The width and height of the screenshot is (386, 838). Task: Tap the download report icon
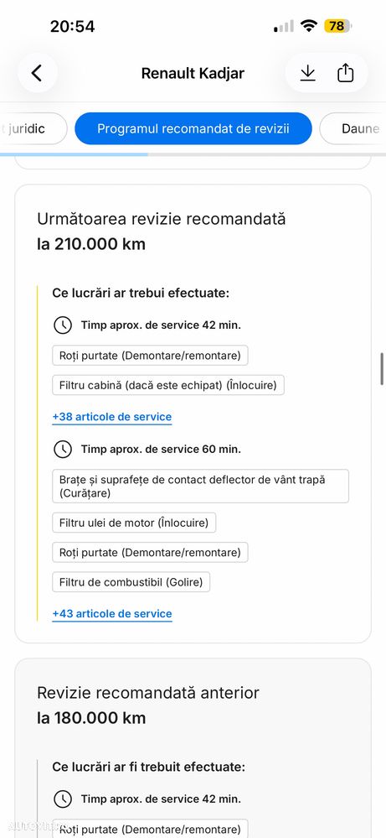(307, 73)
